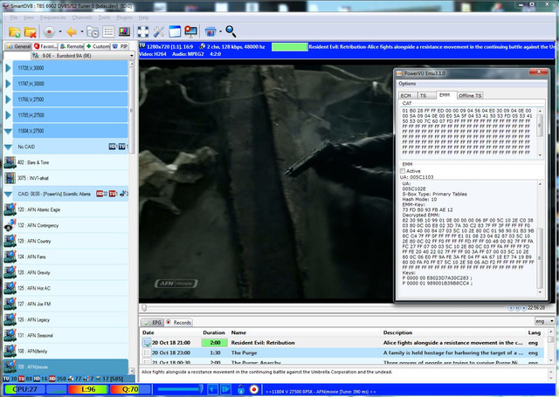Click the open folder toolbar icon
This screenshot has height=397, width=559.
14,31
